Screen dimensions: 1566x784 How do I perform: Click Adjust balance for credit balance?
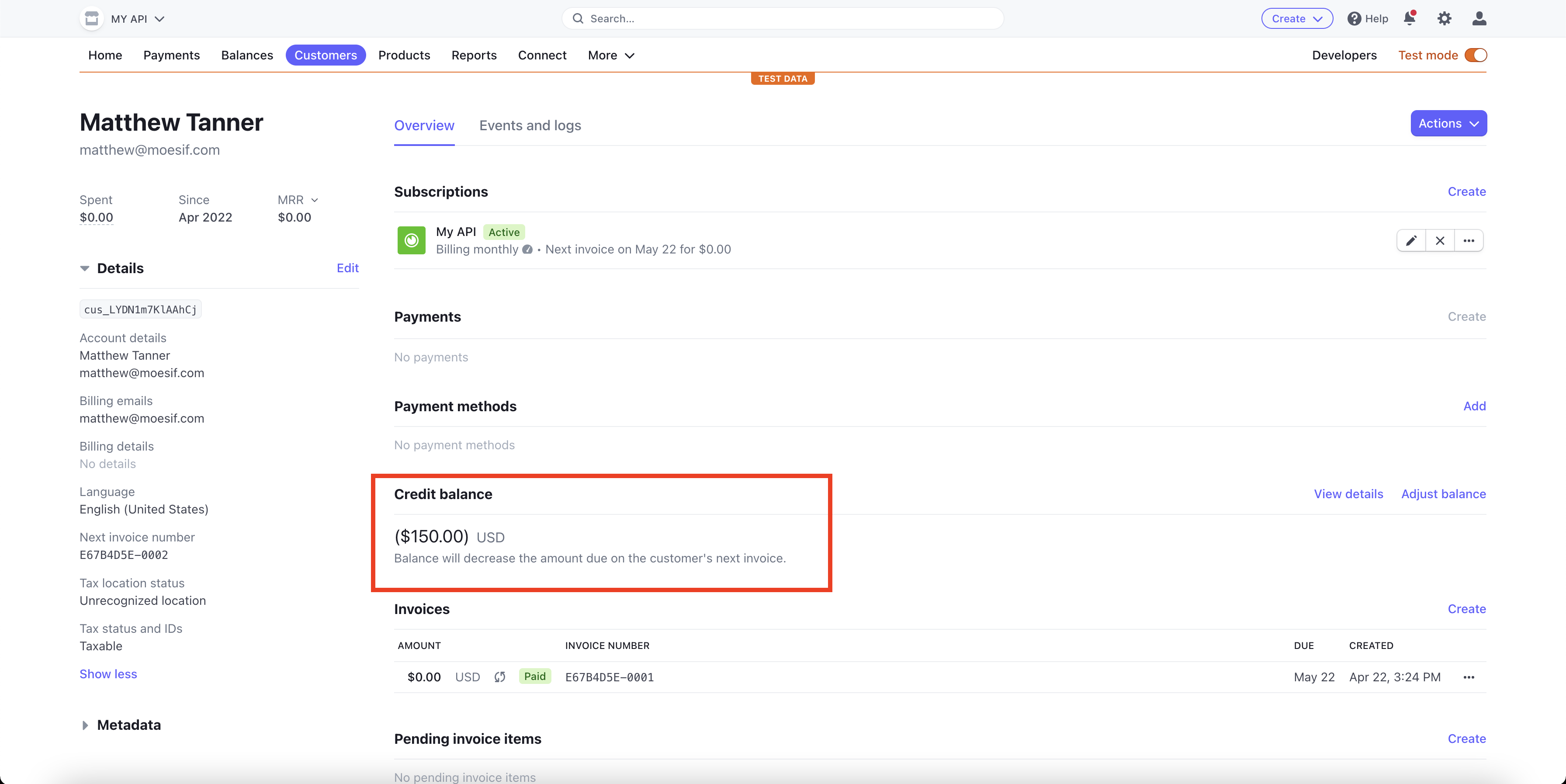click(1443, 493)
